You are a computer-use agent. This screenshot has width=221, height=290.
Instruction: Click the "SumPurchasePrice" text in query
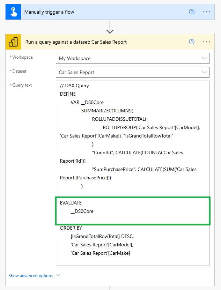pos(114,169)
